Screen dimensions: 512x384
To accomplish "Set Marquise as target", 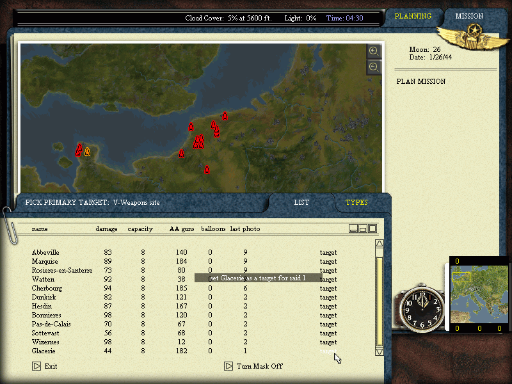I will [328, 262].
